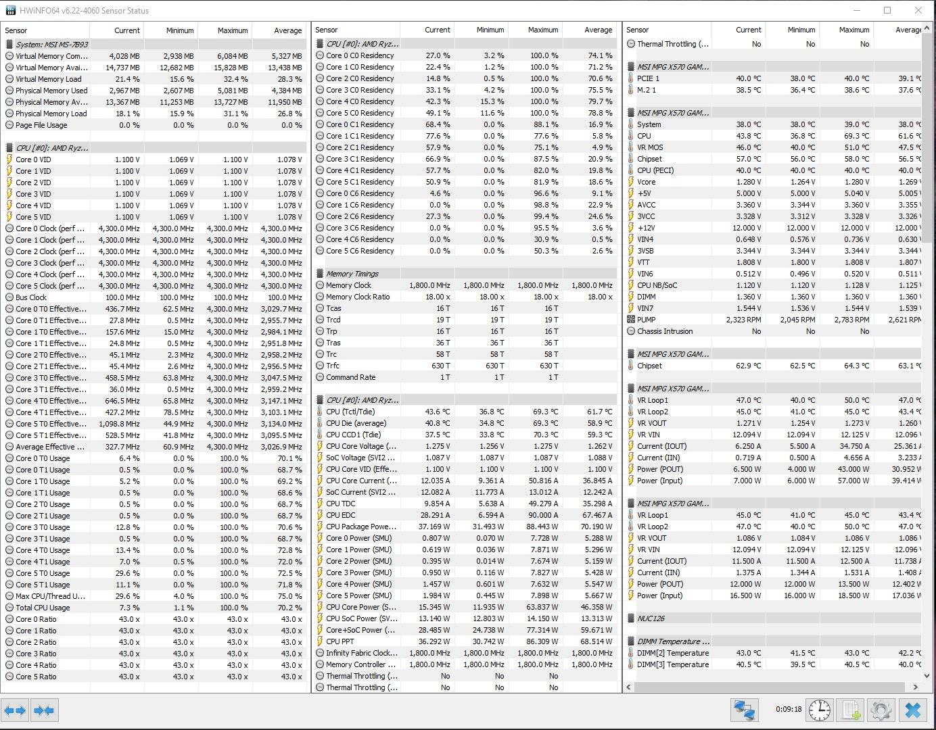The height and width of the screenshot is (730, 936).
Task: Select the Infinity Fabric Clock row
Action: point(465,653)
